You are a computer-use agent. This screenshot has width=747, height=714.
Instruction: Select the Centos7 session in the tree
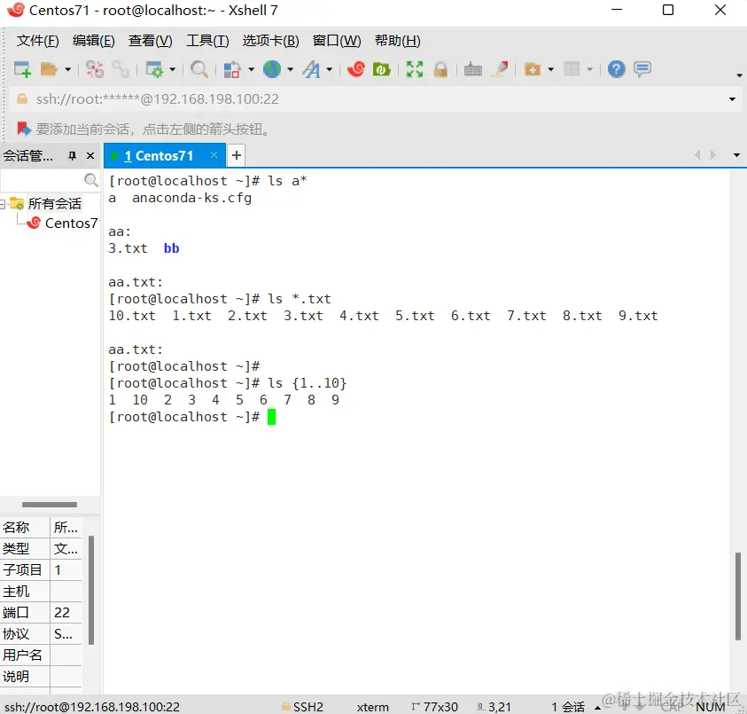tap(71, 224)
